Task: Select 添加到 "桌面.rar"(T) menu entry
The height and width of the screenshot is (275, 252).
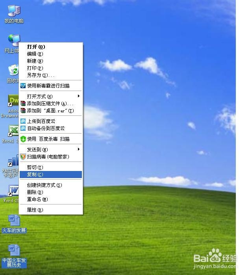Action: pos(51,110)
